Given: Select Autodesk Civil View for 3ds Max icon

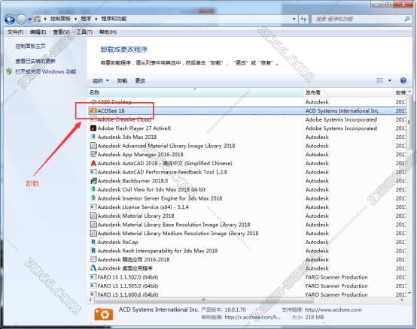Looking at the screenshot, I should tap(93, 189).
